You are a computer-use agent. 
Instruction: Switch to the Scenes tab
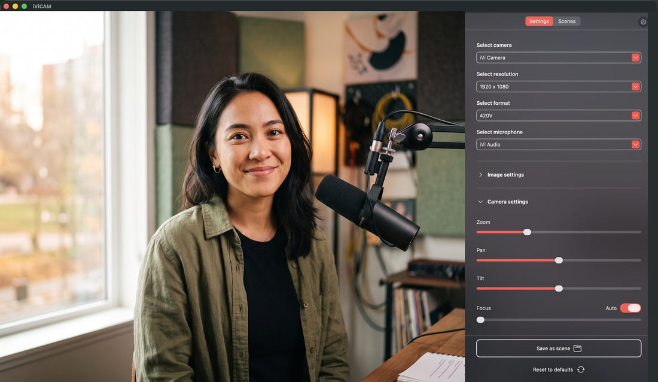click(x=566, y=22)
